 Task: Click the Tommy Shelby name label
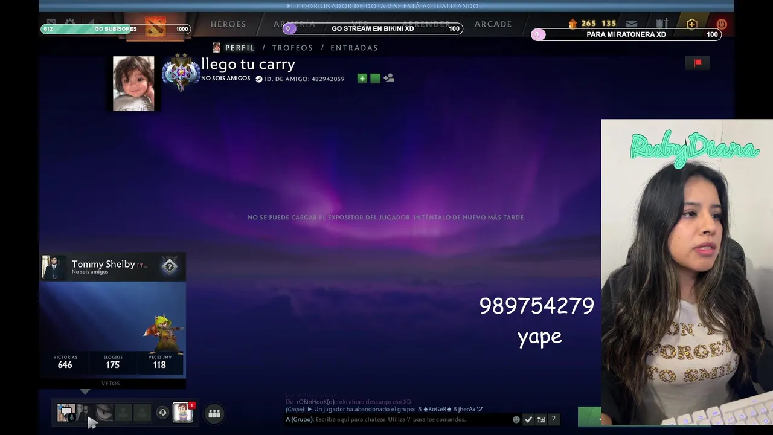click(103, 264)
